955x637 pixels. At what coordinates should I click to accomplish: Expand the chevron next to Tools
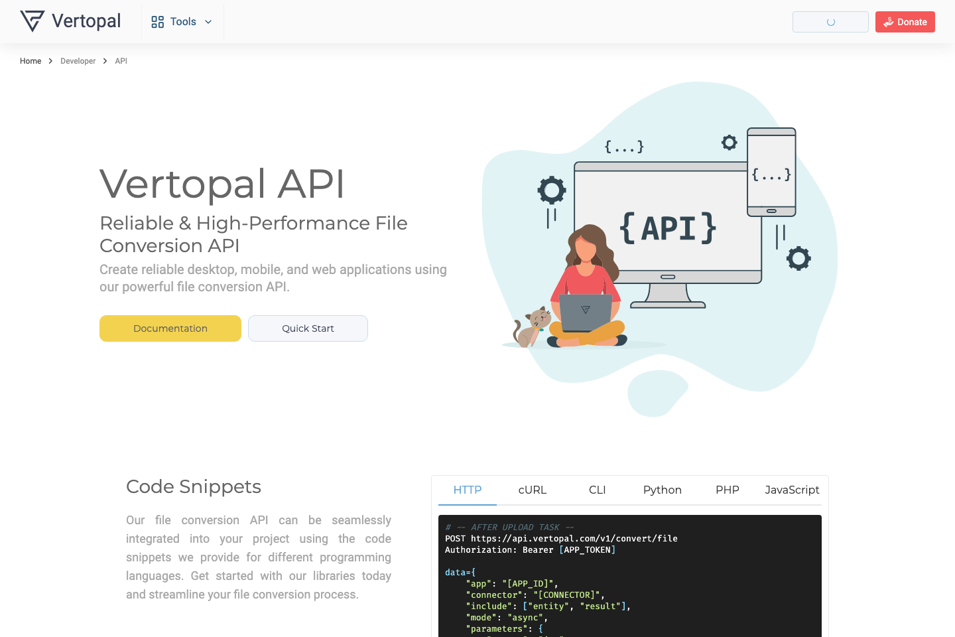tap(208, 22)
